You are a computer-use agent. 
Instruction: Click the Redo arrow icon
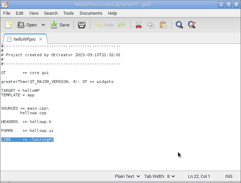coord(122,25)
